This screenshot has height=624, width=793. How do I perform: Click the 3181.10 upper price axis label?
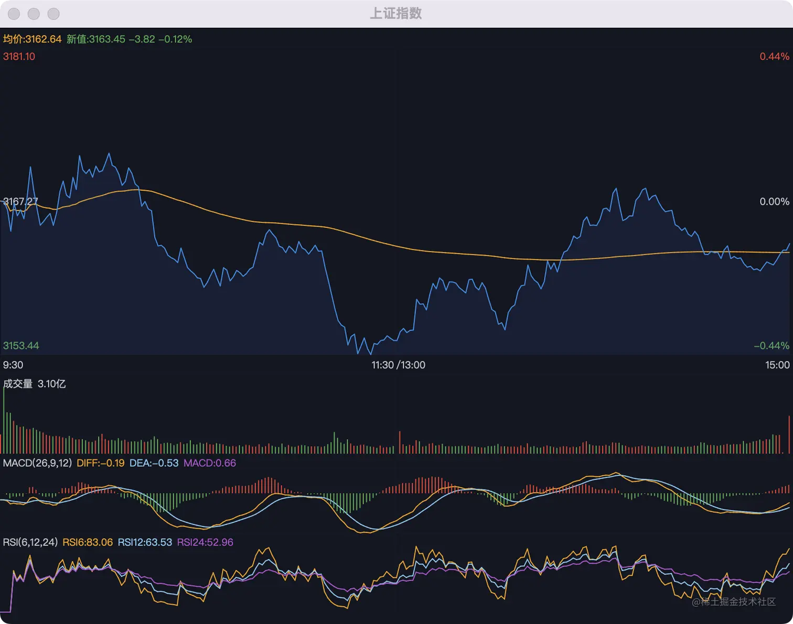[19, 57]
